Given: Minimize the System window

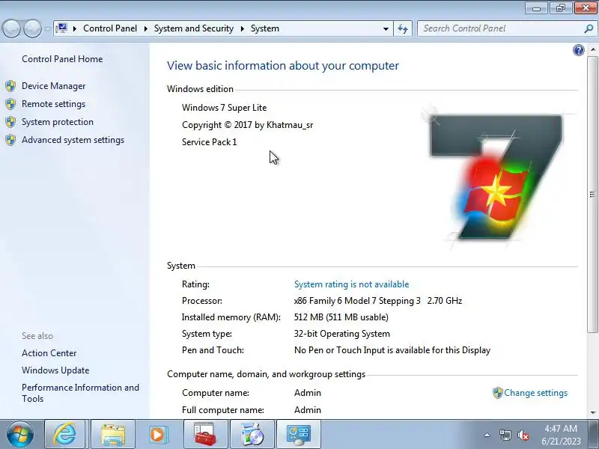Looking at the screenshot, I should pos(536,8).
